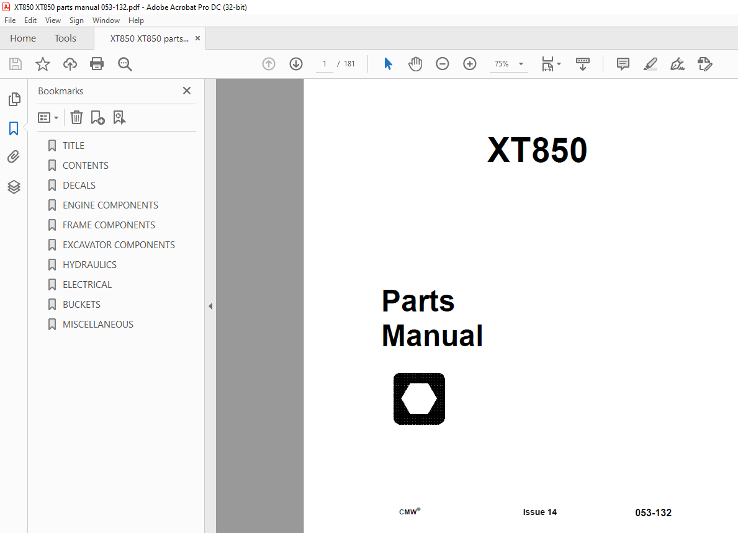
Task: Open the ENGINE COMPONENTS bookmark
Action: pyautogui.click(x=110, y=205)
